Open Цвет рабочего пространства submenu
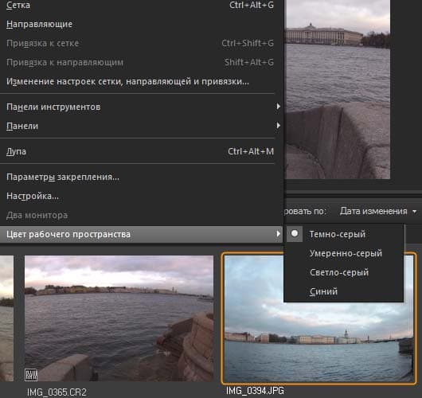Screen dimensions: 422x398 pos(140,234)
